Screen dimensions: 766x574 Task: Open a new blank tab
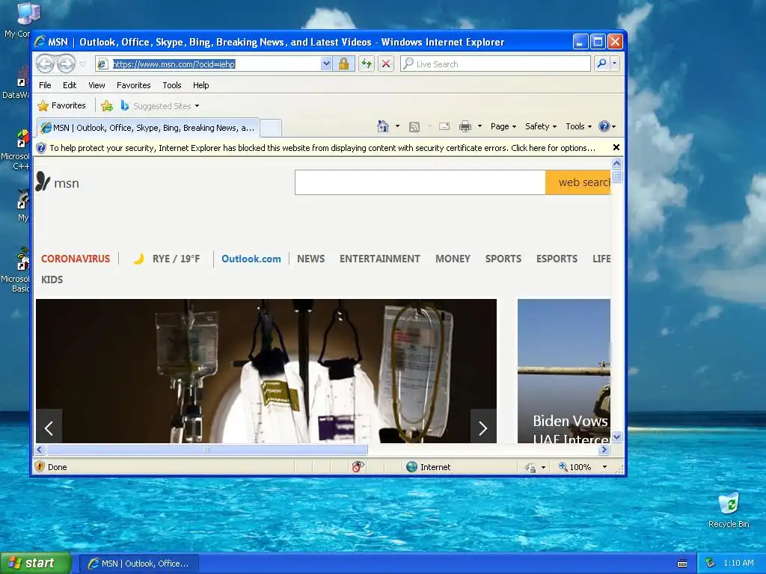pyautogui.click(x=271, y=129)
